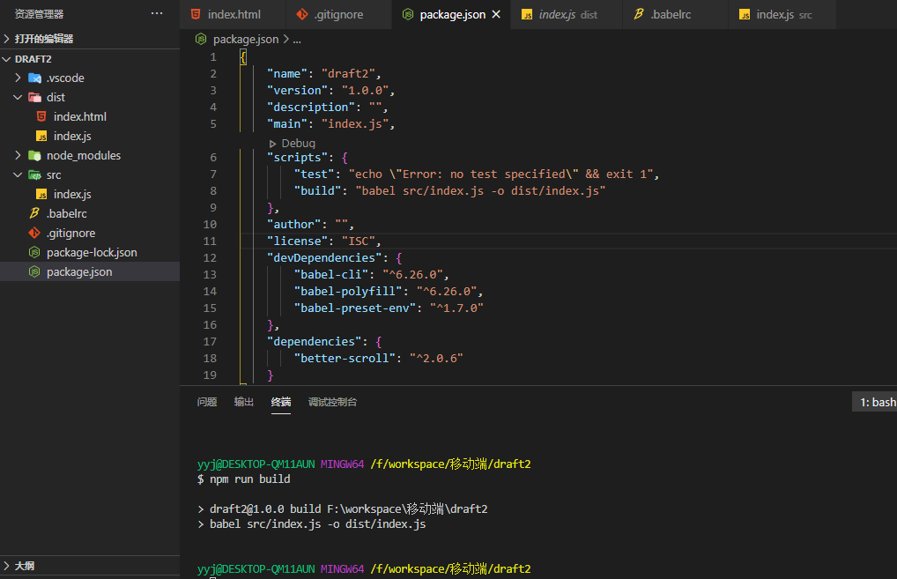This screenshot has width=897, height=579.
Task: Click the breadcrumb ellipsis after package.json
Action: pyautogui.click(x=297, y=40)
